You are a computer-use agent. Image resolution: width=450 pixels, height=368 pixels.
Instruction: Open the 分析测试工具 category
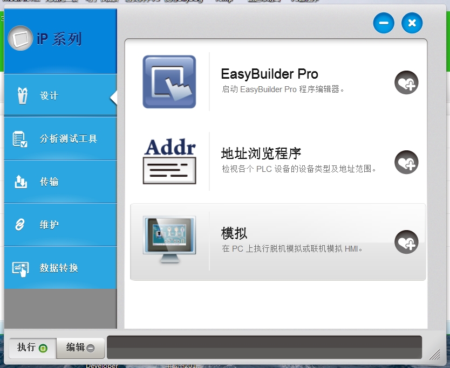coord(68,139)
